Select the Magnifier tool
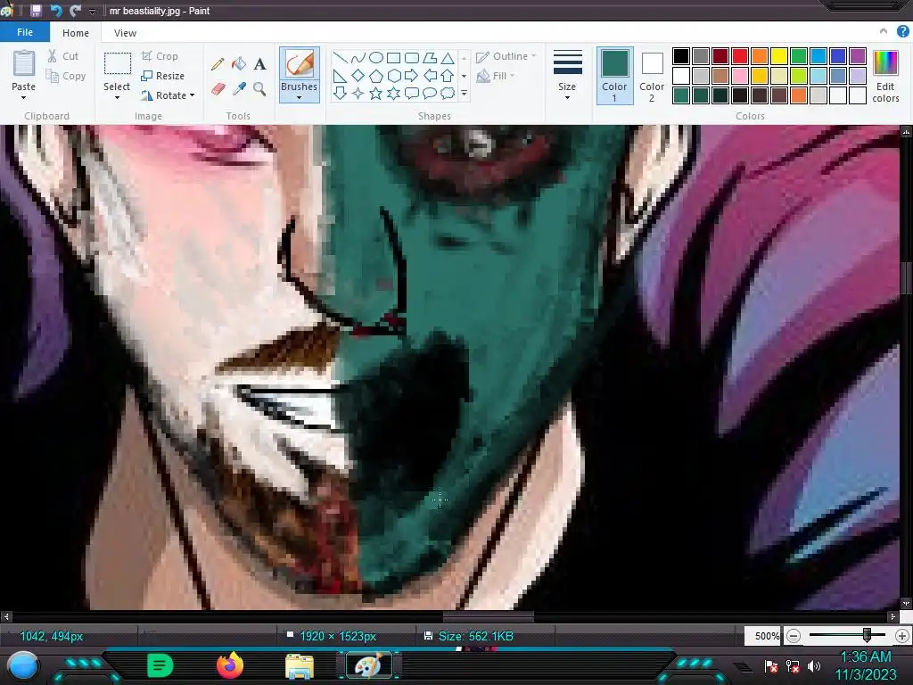913x685 pixels. click(259, 88)
